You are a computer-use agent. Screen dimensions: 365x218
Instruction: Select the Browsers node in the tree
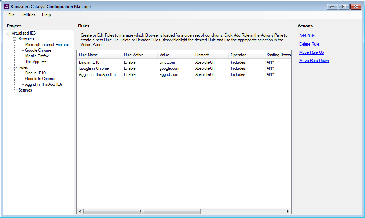click(26, 39)
